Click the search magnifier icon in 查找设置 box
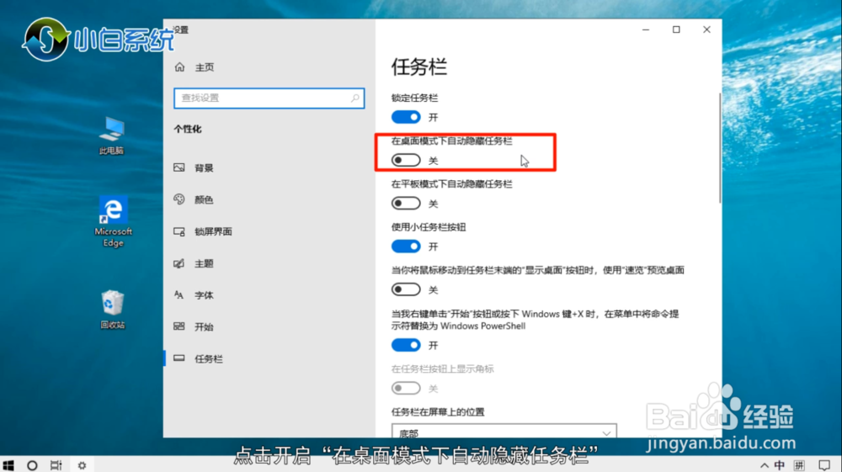This screenshot has width=842, height=472. click(x=355, y=98)
